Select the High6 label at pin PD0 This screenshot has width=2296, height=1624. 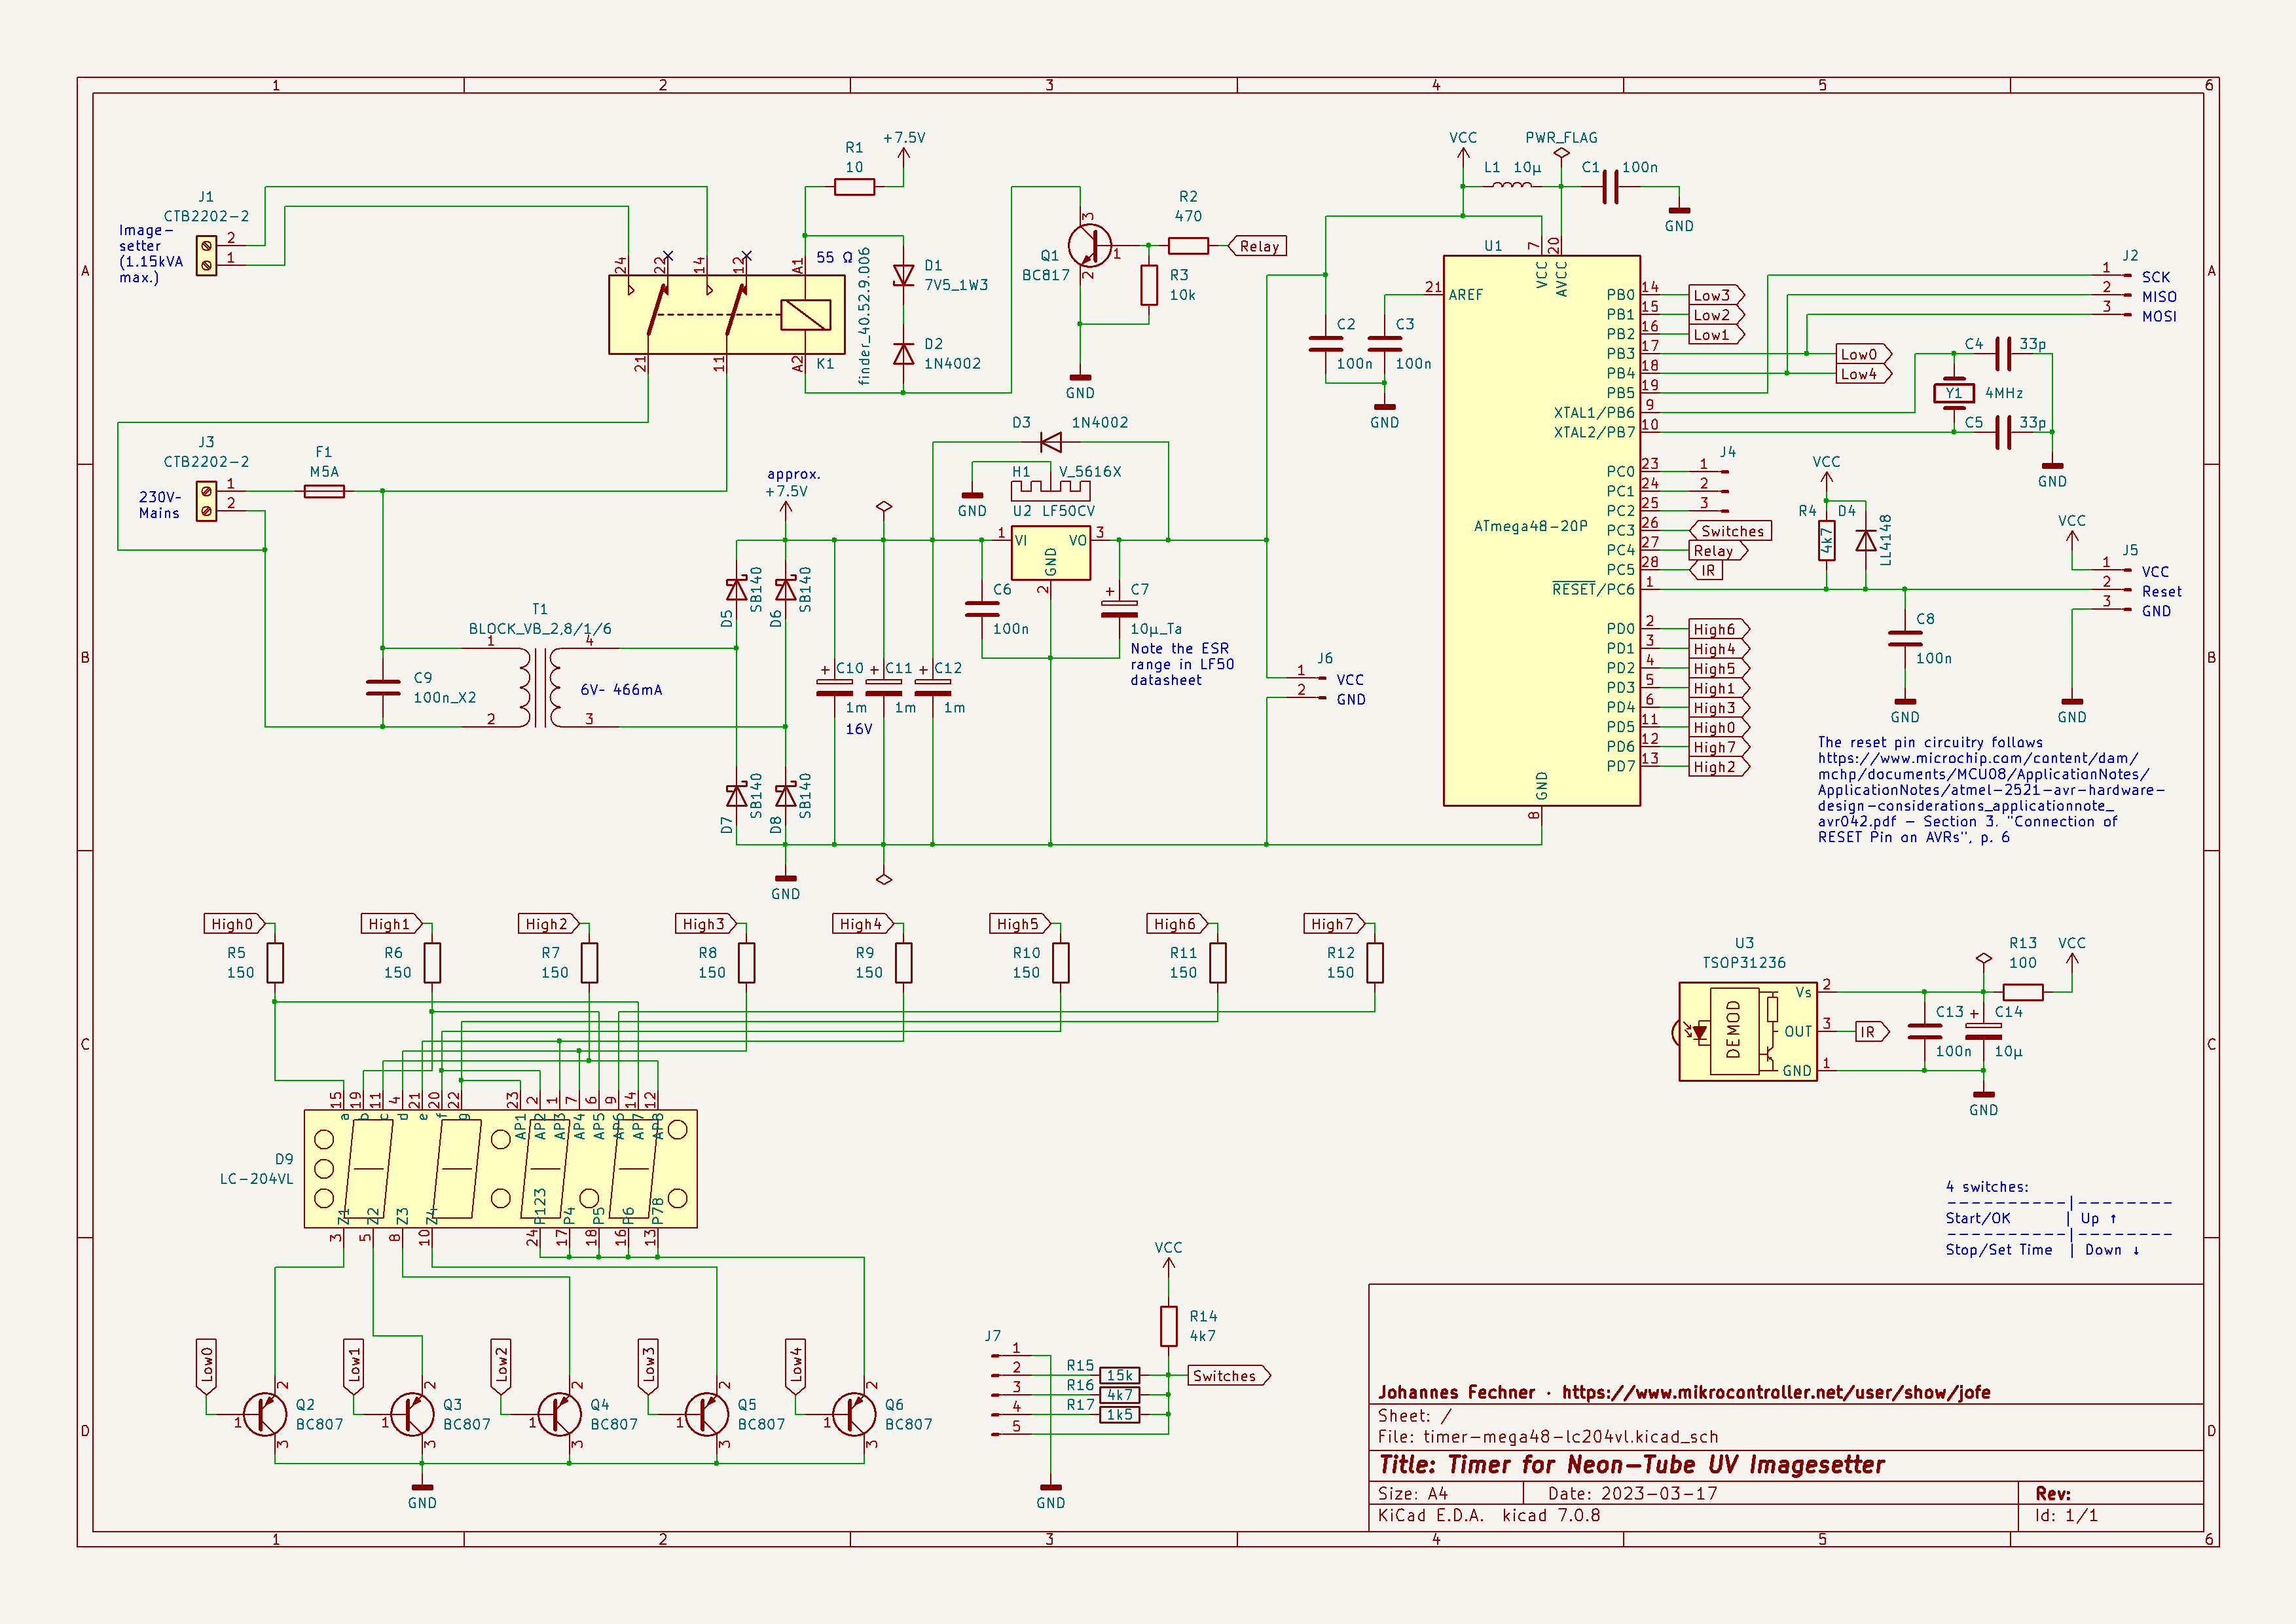point(1719,629)
